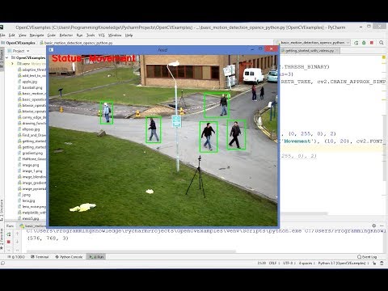This screenshot has height=291, width=388.
Task: Open Search Everywhere magnifier icon
Action: (x=382, y=43)
